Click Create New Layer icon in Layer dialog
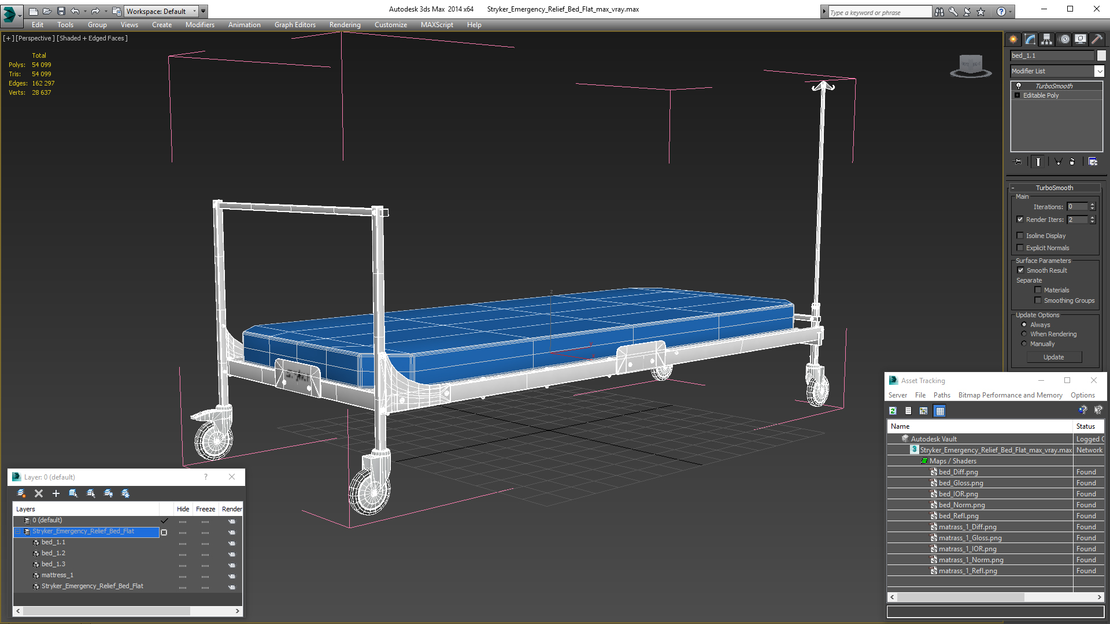The image size is (1110, 624). pos(21,493)
